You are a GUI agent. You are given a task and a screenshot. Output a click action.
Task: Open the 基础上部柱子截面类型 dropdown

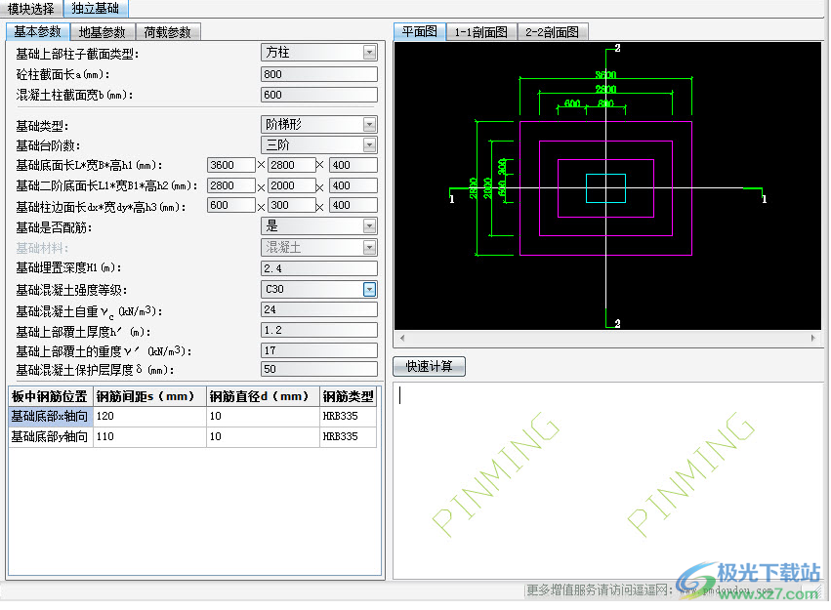click(x=369, y=52)
